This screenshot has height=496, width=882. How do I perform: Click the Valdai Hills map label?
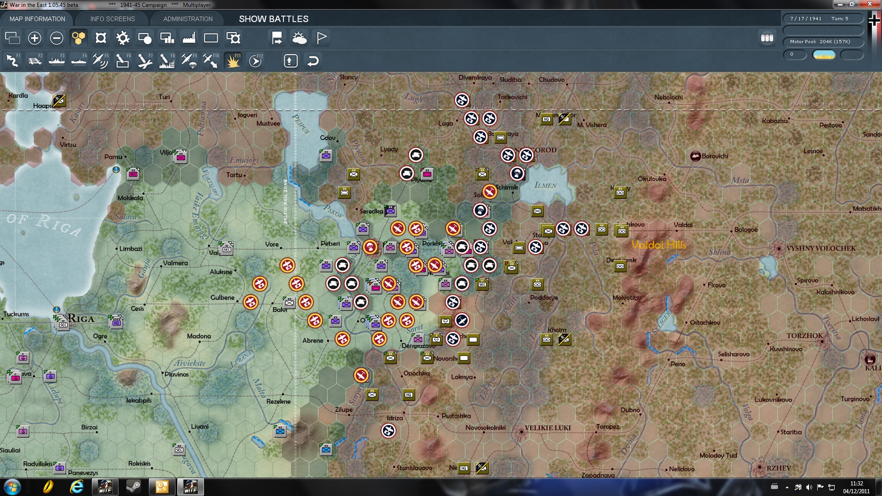(x=659, y=245)
